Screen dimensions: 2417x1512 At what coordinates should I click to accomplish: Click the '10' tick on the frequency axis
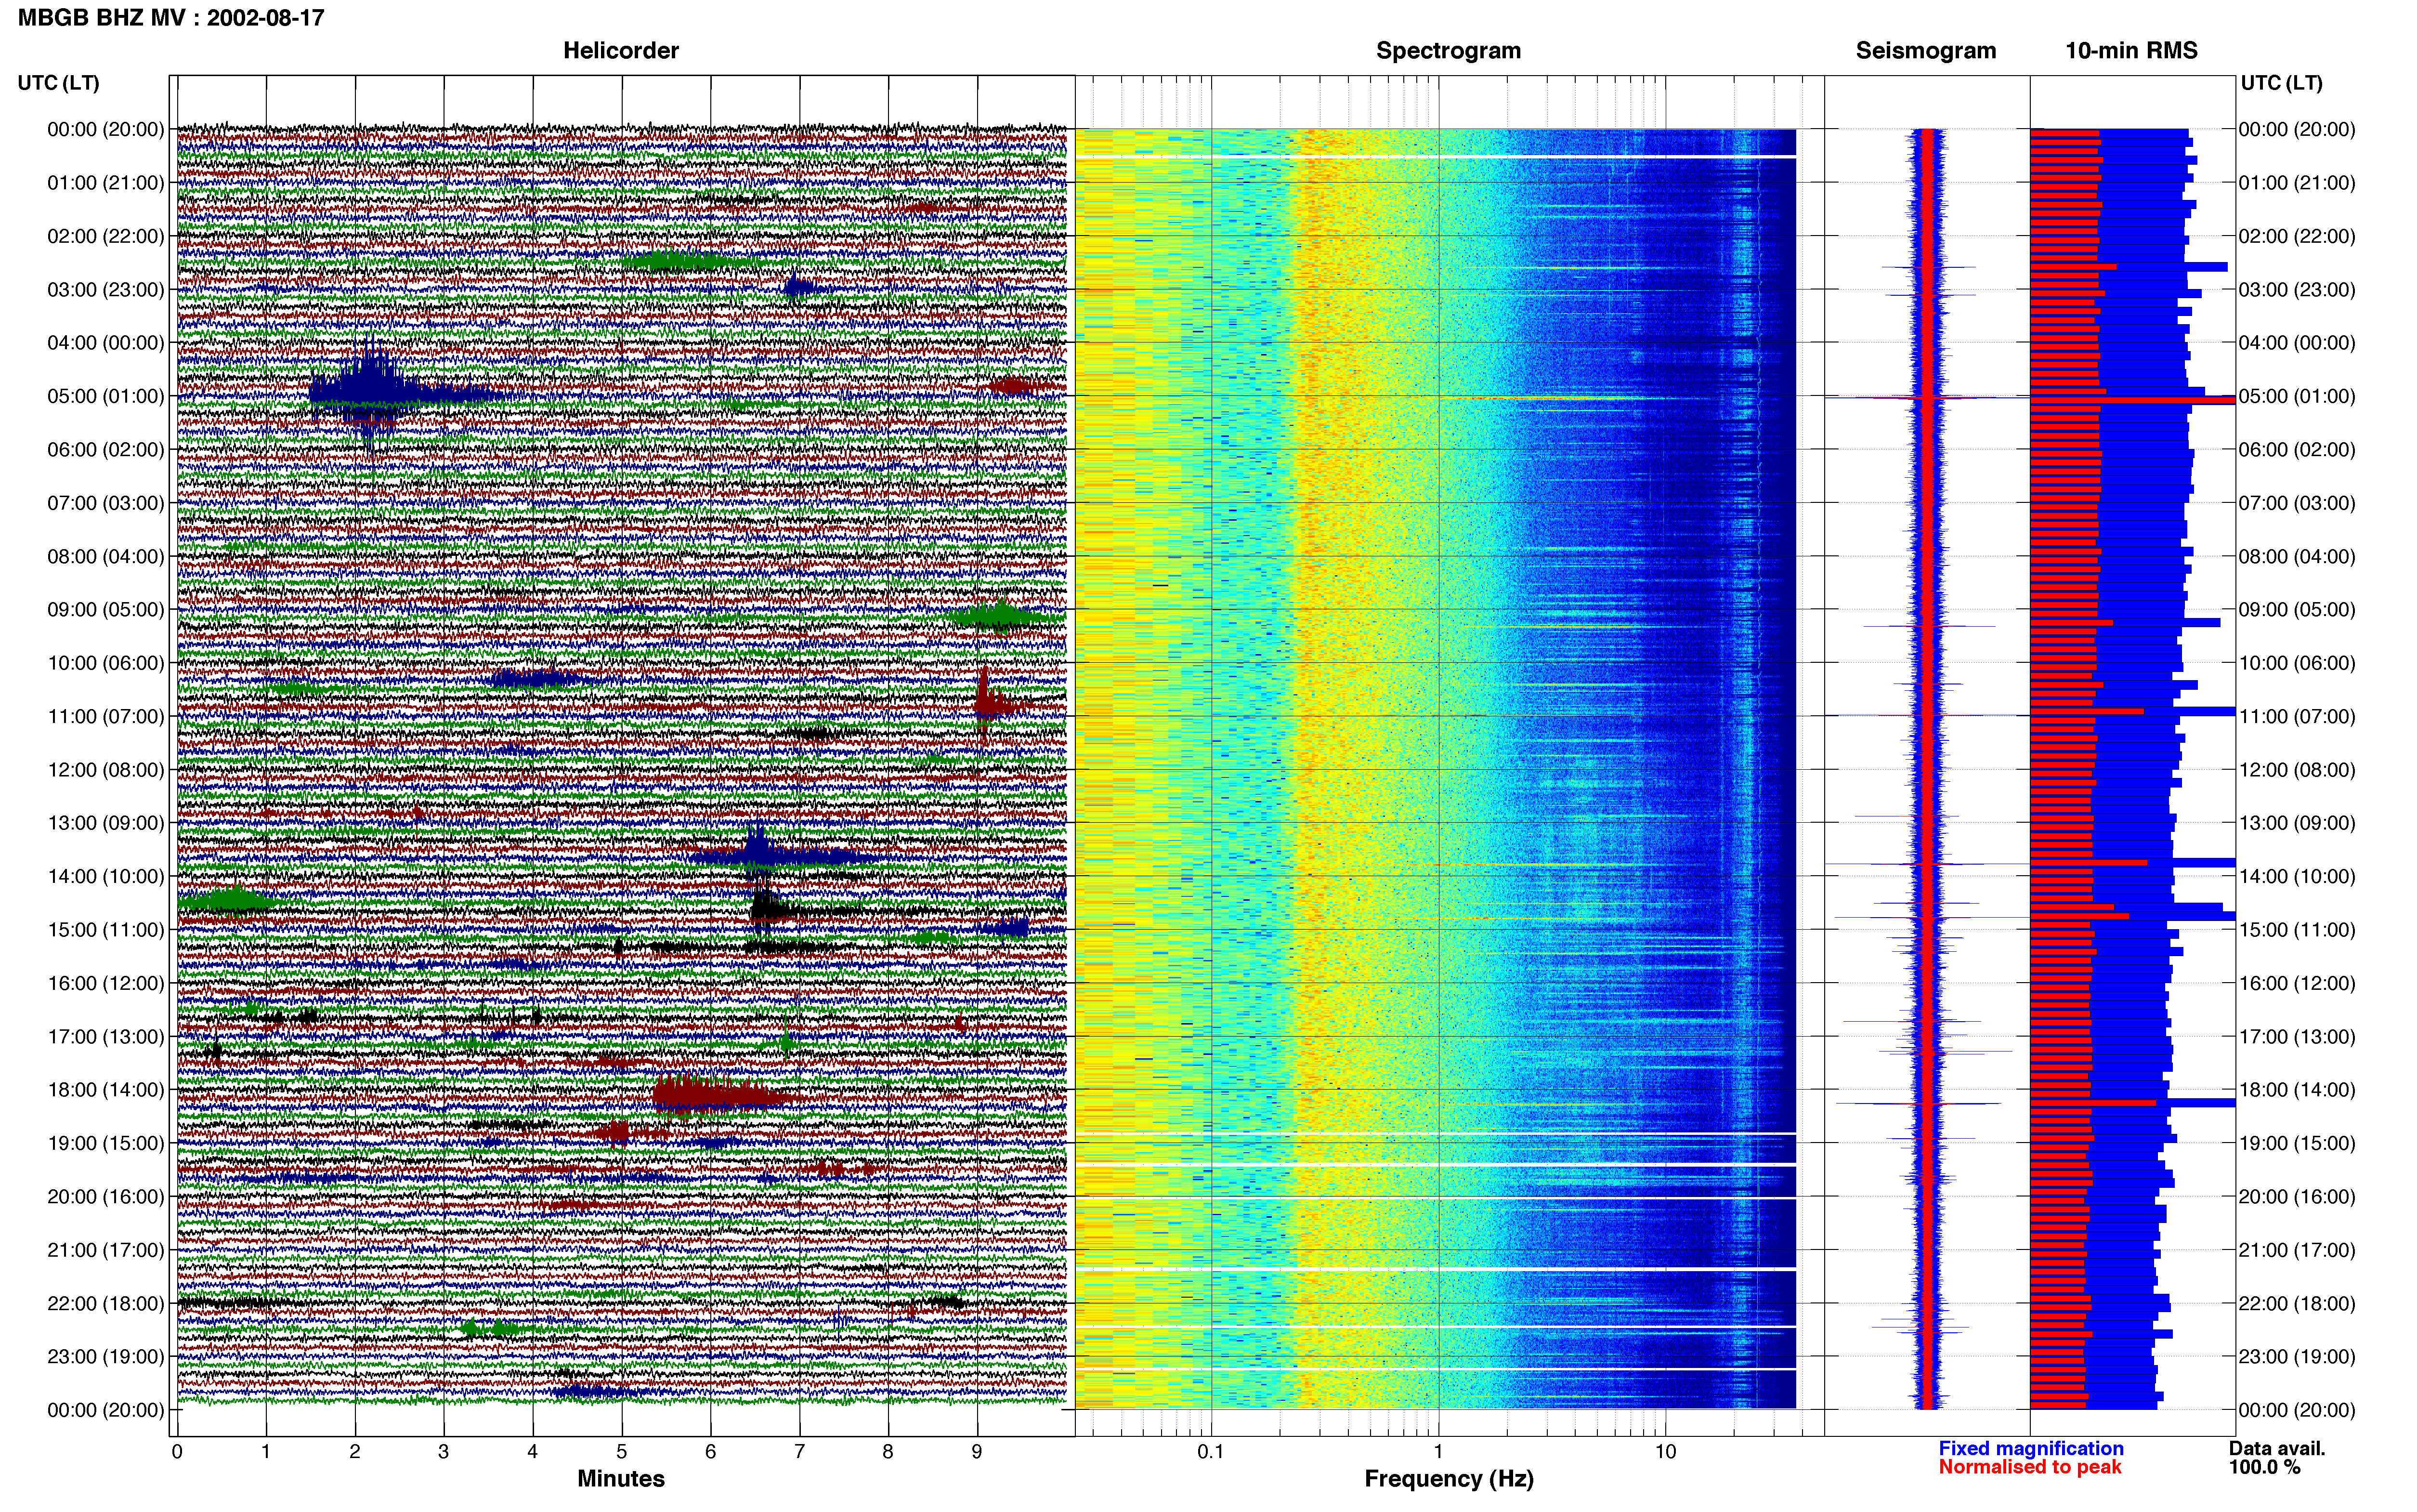1665,1452
